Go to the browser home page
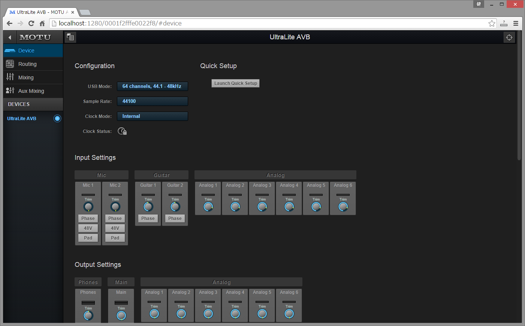525x326 pixels. [42, 23]
